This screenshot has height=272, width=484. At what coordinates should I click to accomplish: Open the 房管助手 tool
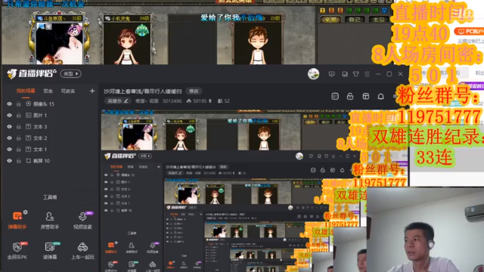[50, 221]
